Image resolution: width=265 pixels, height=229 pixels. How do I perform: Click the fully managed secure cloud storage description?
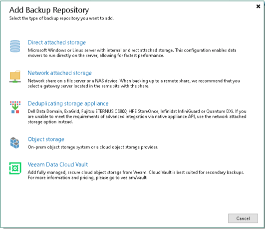point(136,175)
